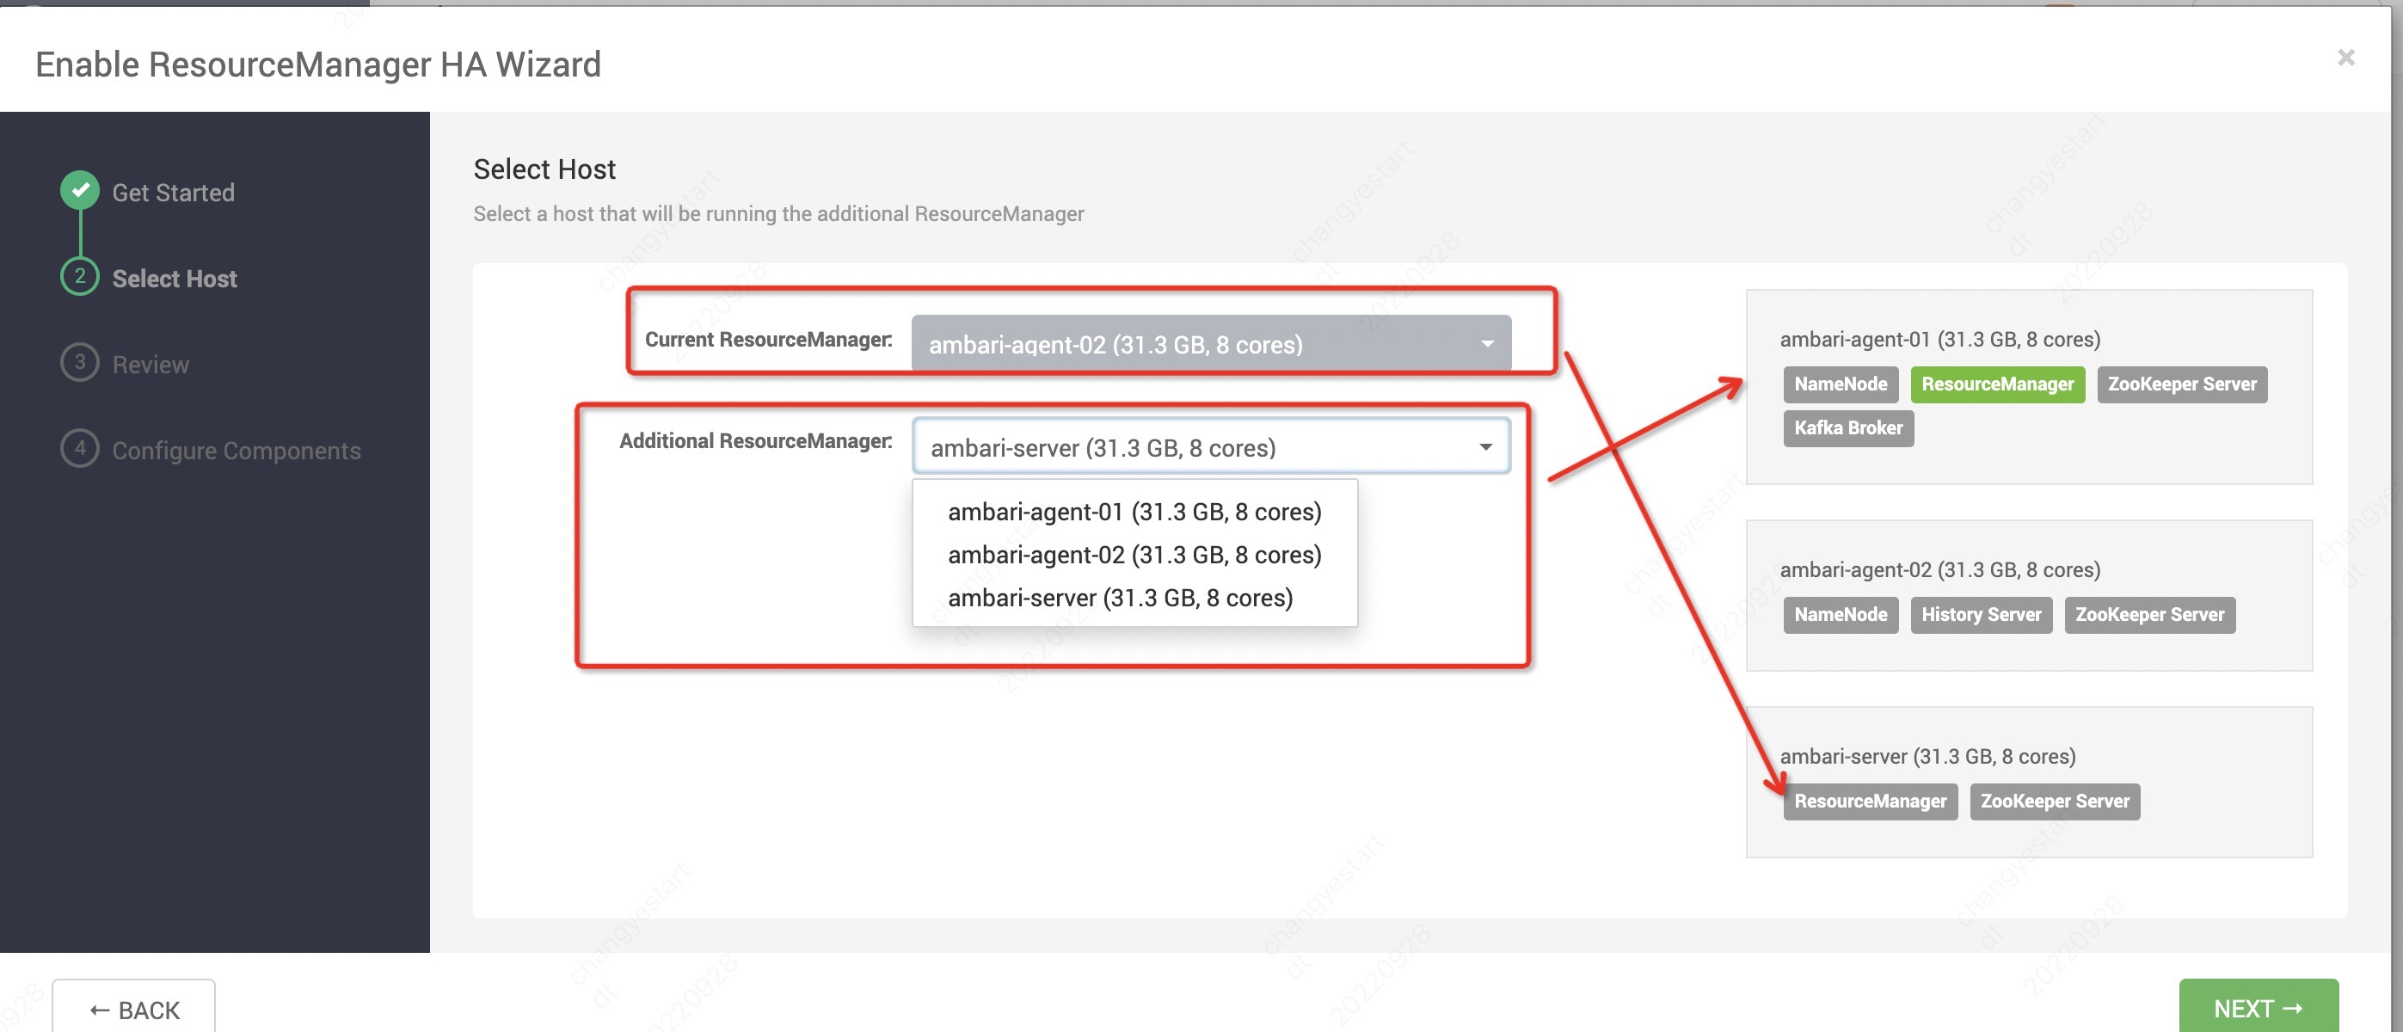The image size is (2403, 1032).
Task: Close the HA Wizard dialog
Action: (x=2346, y=58)
